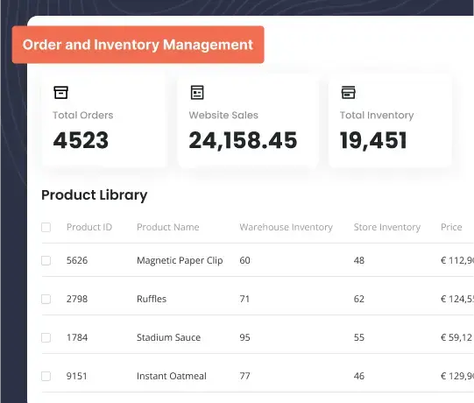Click the Website Sales label
This screenshot has height=403, width=474.
(x=223, y=115)
